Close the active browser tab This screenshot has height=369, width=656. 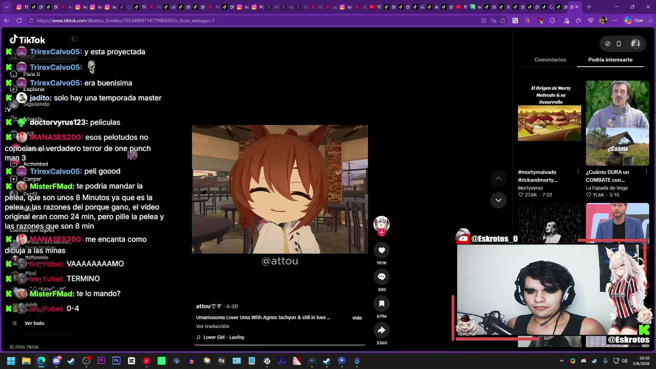tap(577, 7)
